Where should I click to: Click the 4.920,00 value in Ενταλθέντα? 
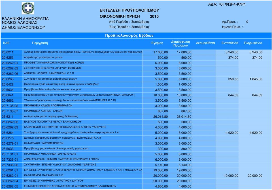pos(232,133)
